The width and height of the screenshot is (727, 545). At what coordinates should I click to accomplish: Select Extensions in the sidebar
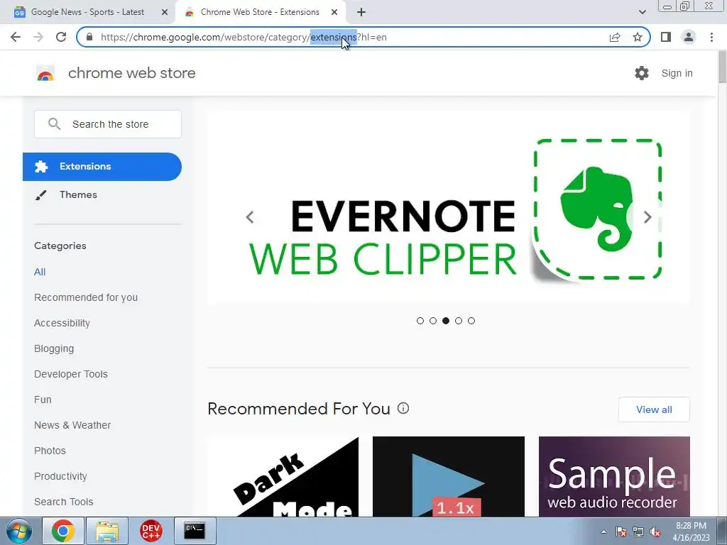(x=102, y=166)
